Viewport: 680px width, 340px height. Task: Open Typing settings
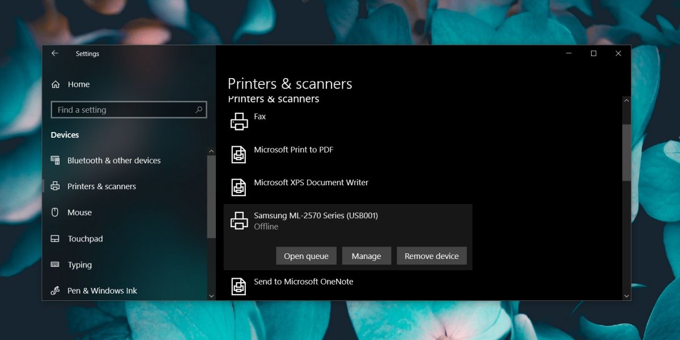click(79, 265)
